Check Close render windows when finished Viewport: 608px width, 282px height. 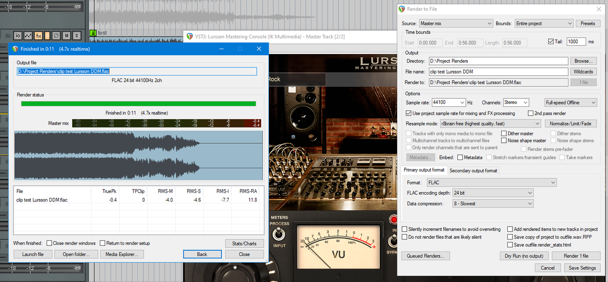click(49, 243)
